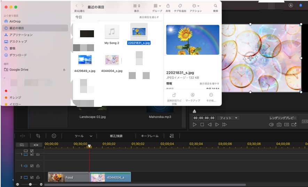Toggle the video track 2 enable checkbox

click(32, 177)
